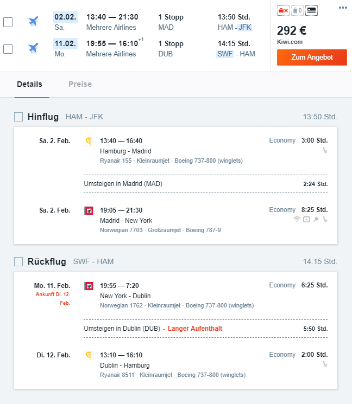
Task: Open the three-dots more options menu
Action: pyautogui.click(x=343, y=8)
